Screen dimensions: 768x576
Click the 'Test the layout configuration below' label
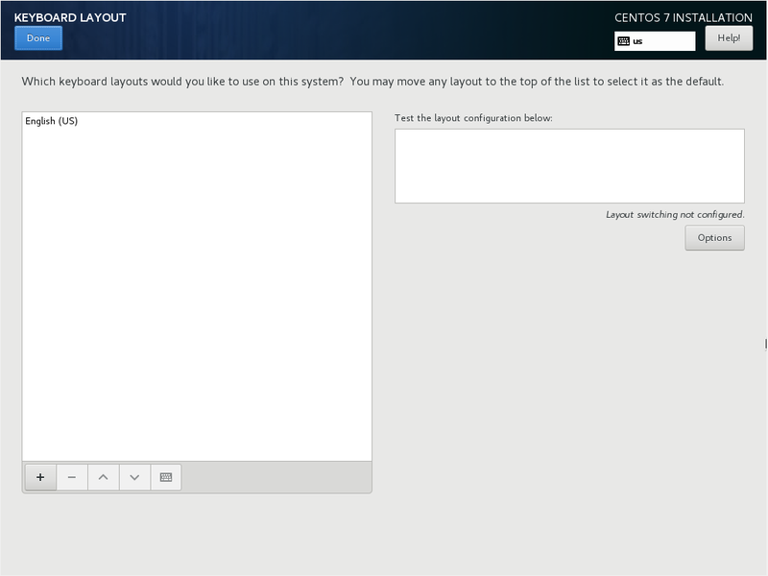click(x=473, y=118)
